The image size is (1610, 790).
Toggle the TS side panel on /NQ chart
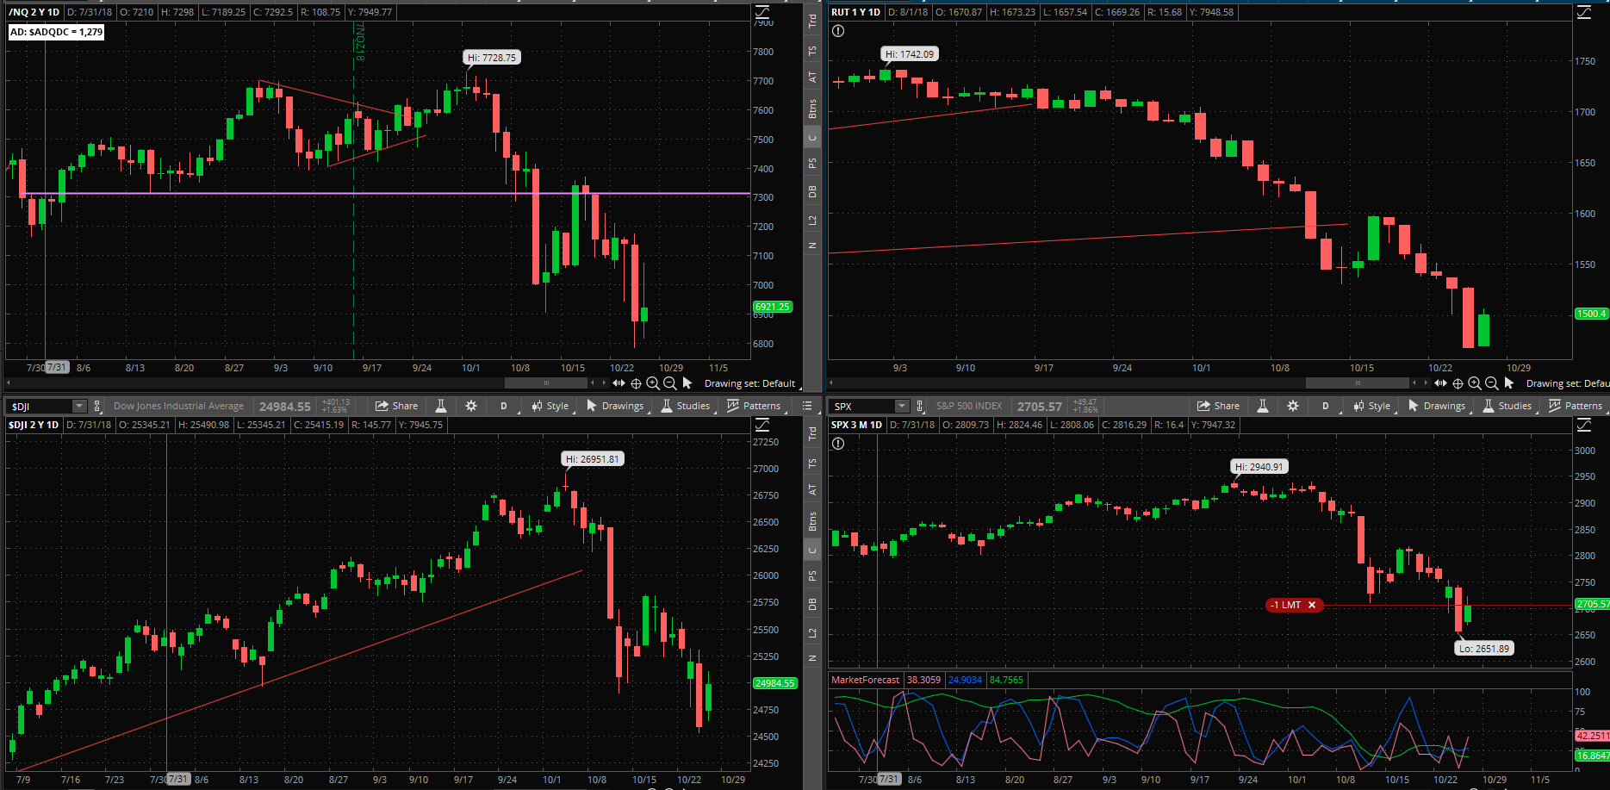[x=812, y=51]
